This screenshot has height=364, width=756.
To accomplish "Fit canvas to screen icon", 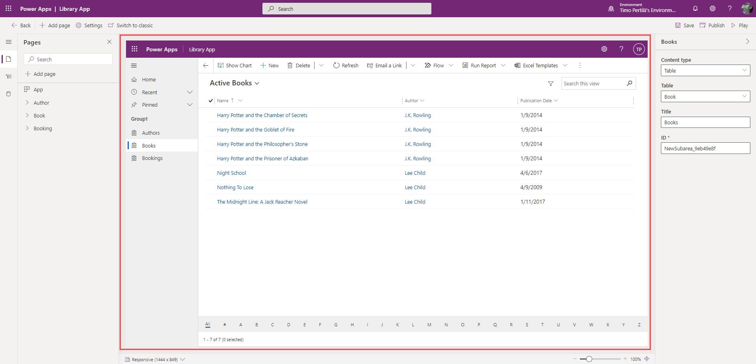I will 646,359.
